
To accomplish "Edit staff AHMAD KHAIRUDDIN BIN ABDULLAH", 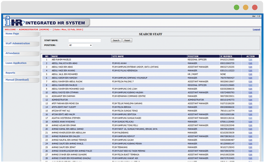I will (250, 133).
